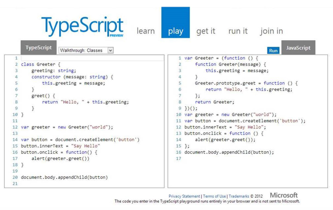333x210 pixels.
Task: Click 'greeting: string;' line in TypeScript editor
Action: pyautogui.click(x=53, y=71)
